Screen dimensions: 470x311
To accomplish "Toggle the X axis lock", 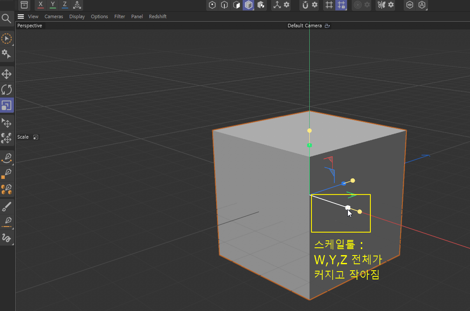I will [x=40, y=5].
